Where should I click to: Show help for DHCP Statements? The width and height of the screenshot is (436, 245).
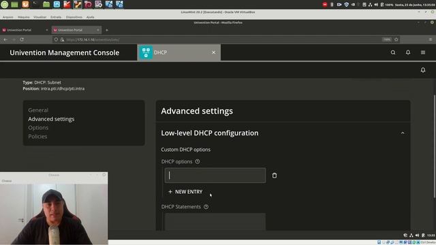point(206,207)
